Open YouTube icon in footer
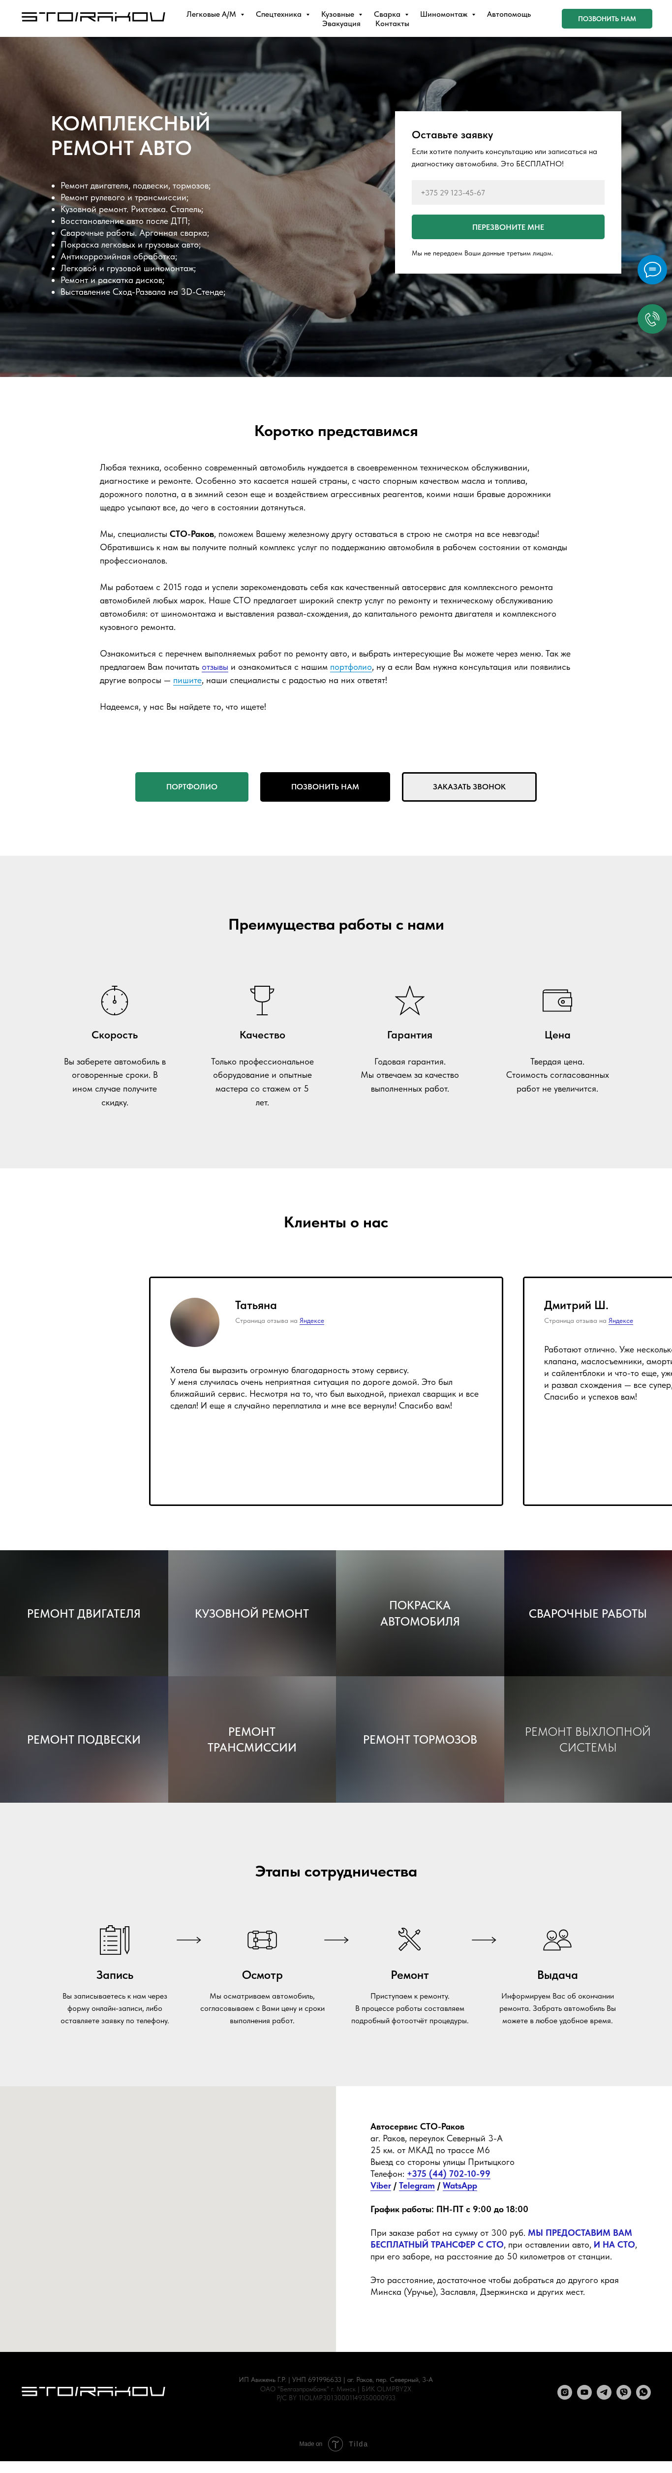 tap(584, 2391)
